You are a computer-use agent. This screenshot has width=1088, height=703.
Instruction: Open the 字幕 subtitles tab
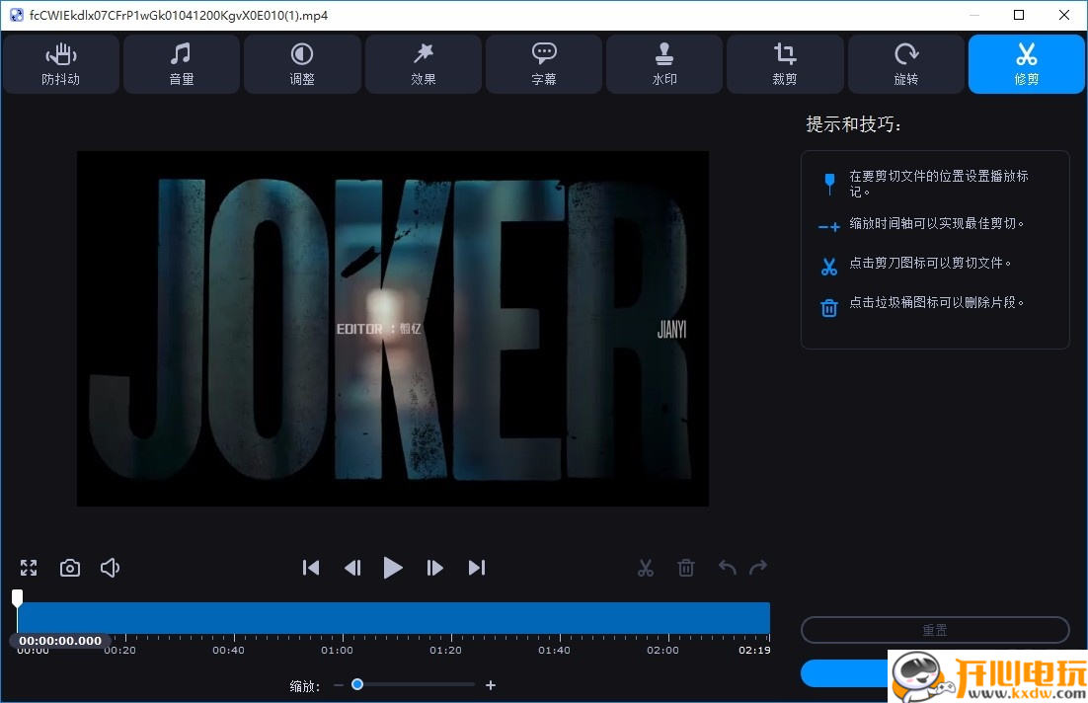pos(544,64)
